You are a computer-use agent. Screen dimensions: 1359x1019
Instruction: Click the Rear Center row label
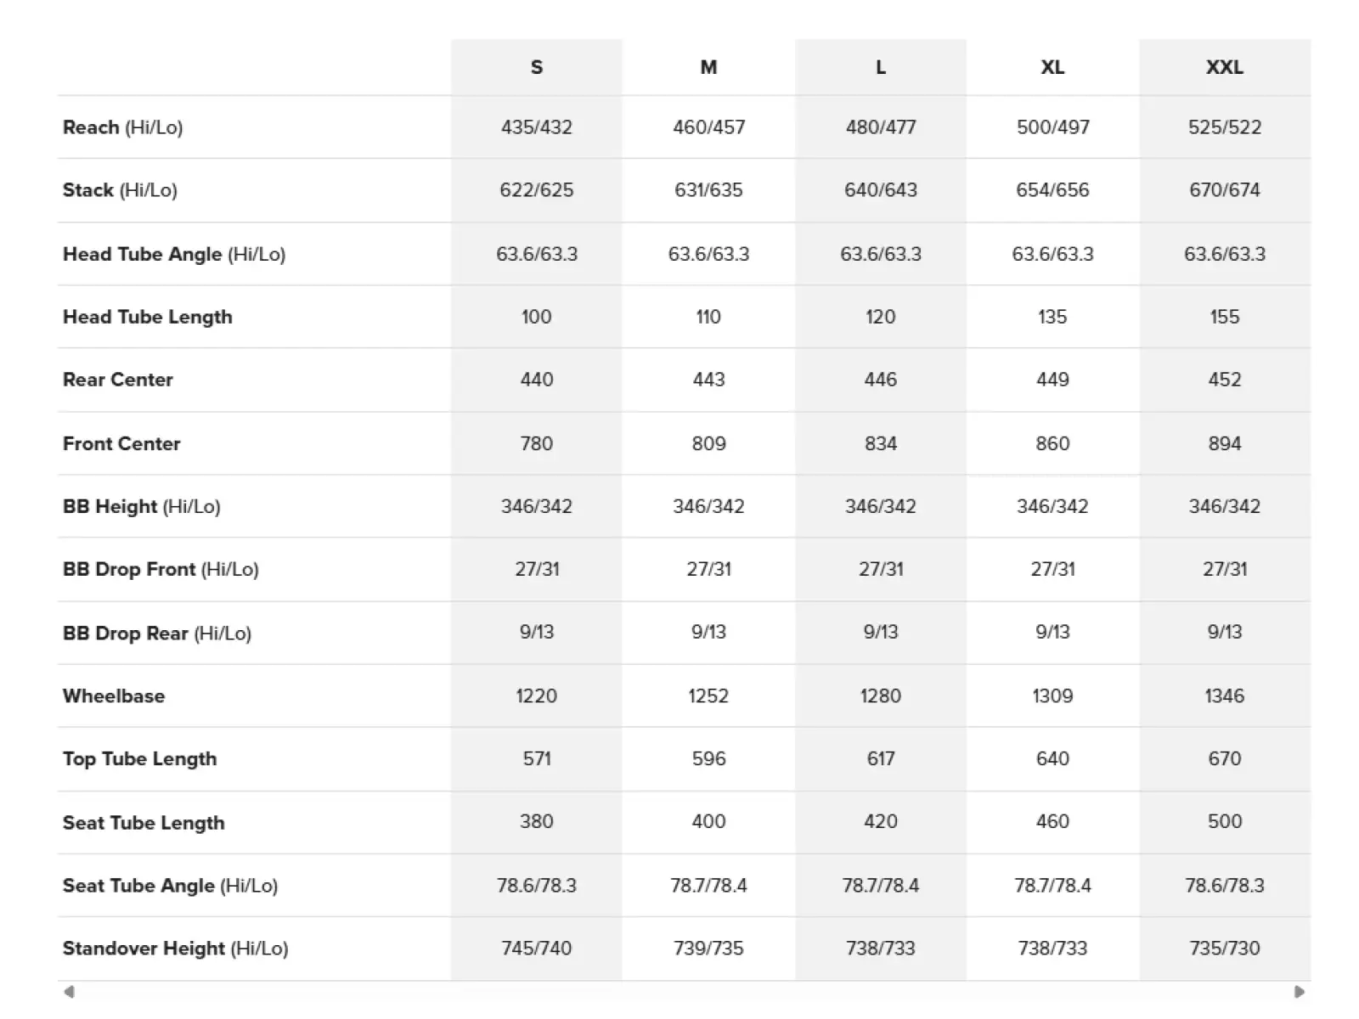[x=118, y=380]
